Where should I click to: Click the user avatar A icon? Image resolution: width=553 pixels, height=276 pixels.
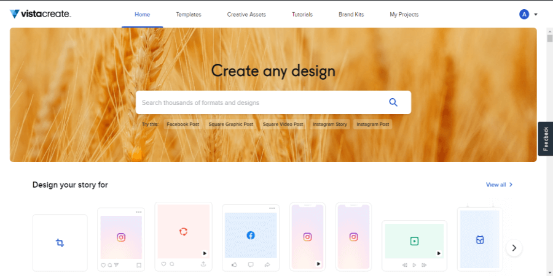click(524, 15)
